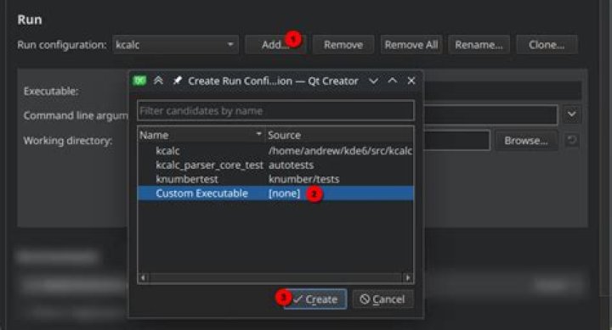Select the kcalc row in candidates list
This screenshot has width=612, height=330.
(275, 151)
